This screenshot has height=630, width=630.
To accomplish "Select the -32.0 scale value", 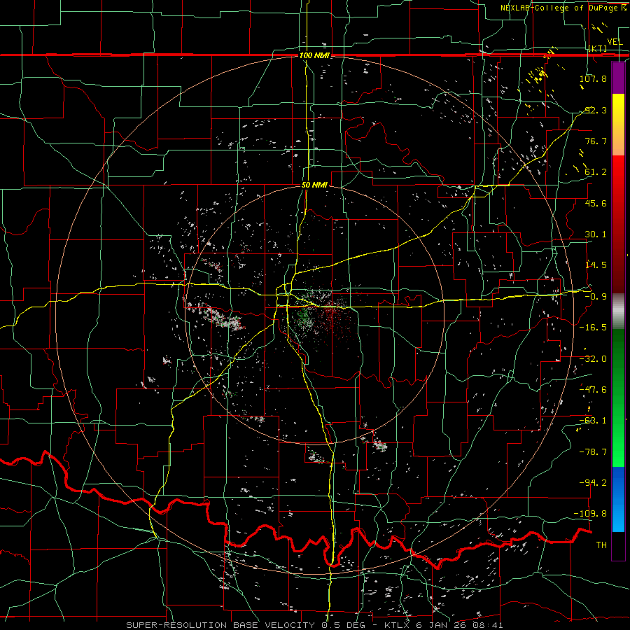I will [x=593, y=359].
